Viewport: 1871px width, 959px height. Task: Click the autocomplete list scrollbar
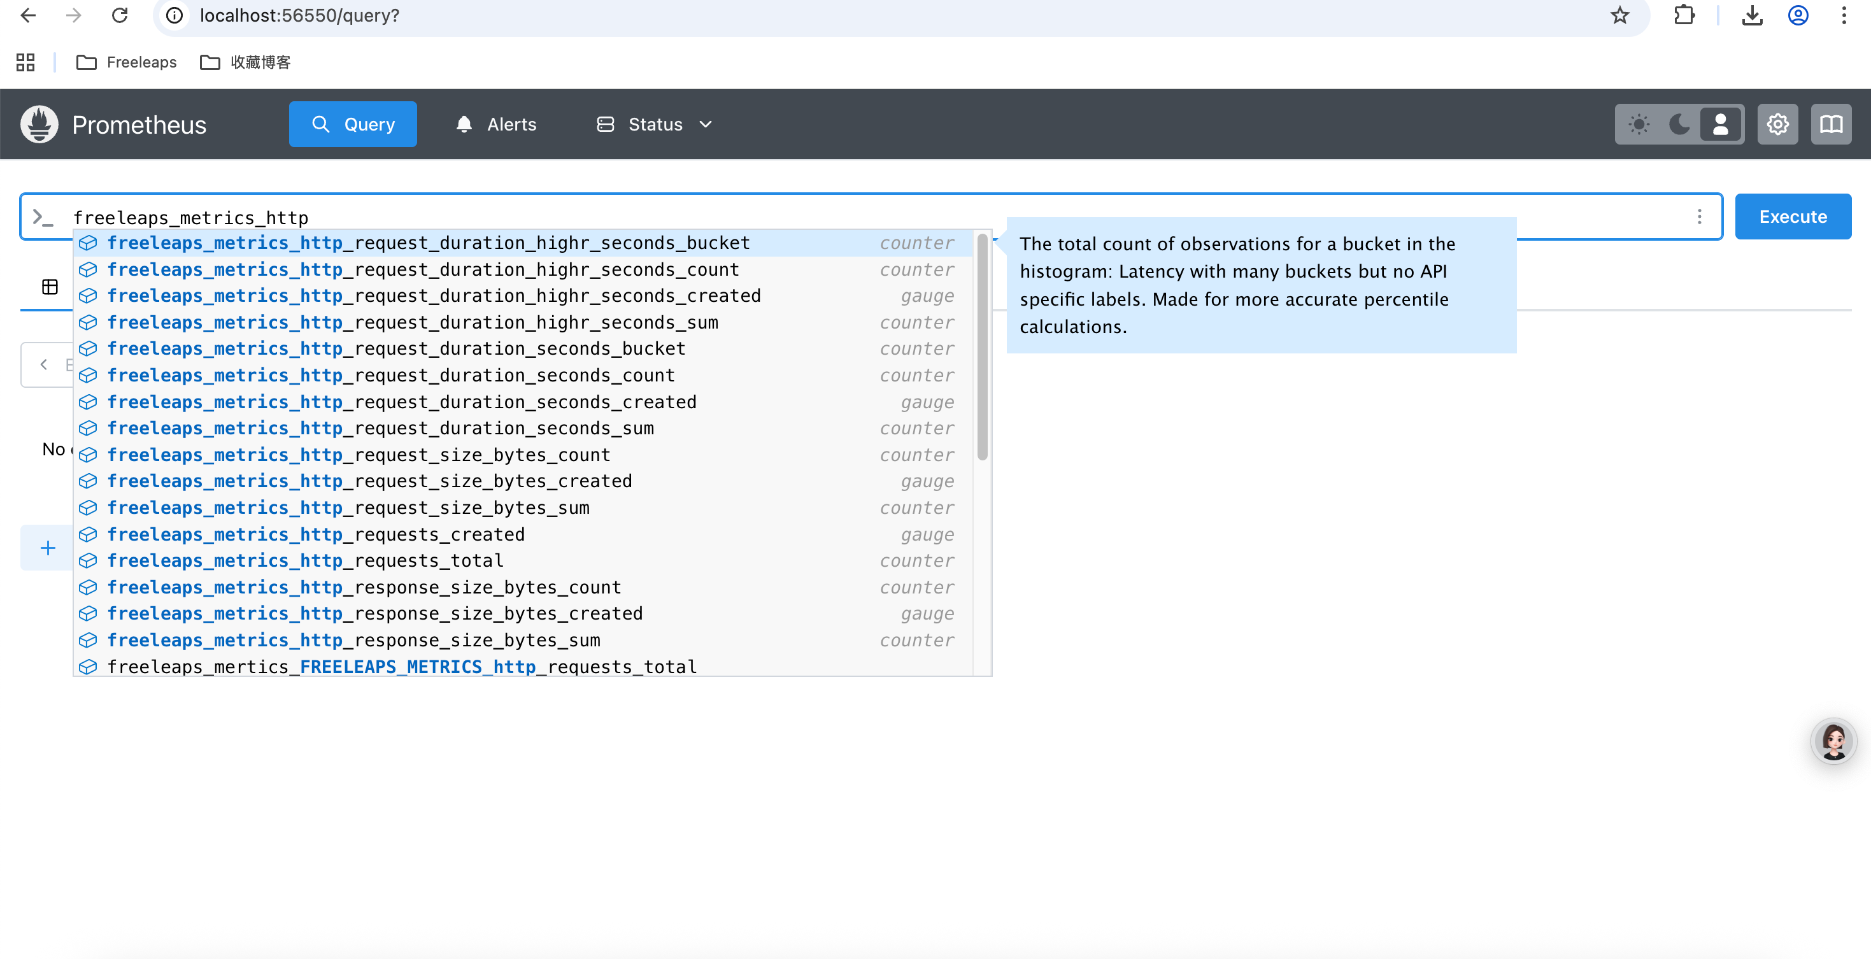click(x=982, y=347)
